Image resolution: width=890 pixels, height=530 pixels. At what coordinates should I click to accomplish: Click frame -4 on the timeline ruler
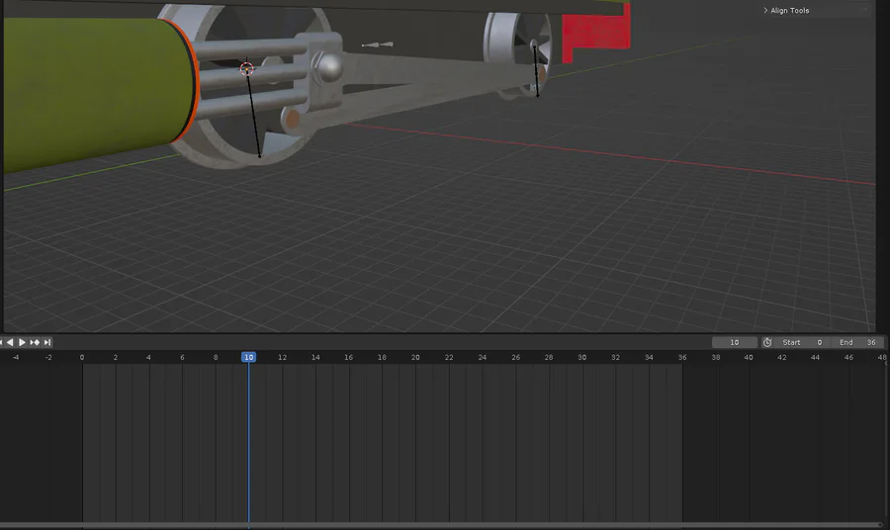(x=15, y=357)
